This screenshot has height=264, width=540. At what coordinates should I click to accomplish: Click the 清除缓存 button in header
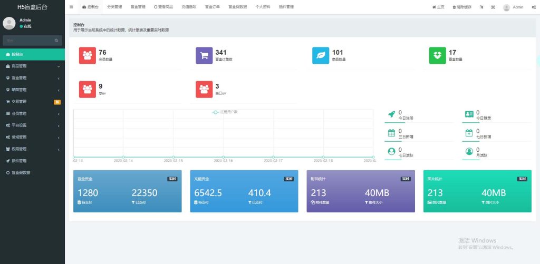[462, 7]
